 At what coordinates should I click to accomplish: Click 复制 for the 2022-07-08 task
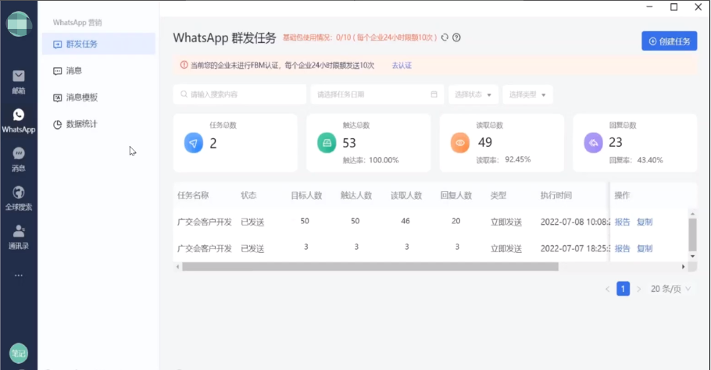click(x=645, y=222)
